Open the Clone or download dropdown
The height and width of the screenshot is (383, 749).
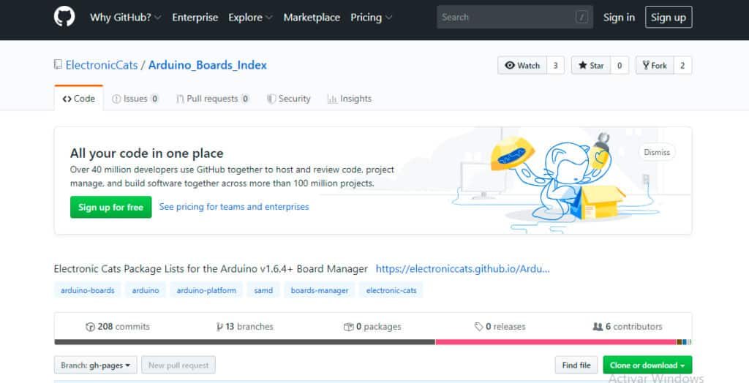[647, 365]
